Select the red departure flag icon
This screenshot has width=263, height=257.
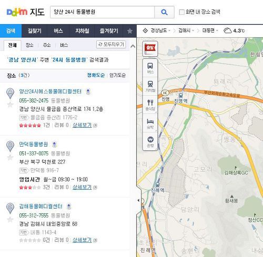(150, 49)
